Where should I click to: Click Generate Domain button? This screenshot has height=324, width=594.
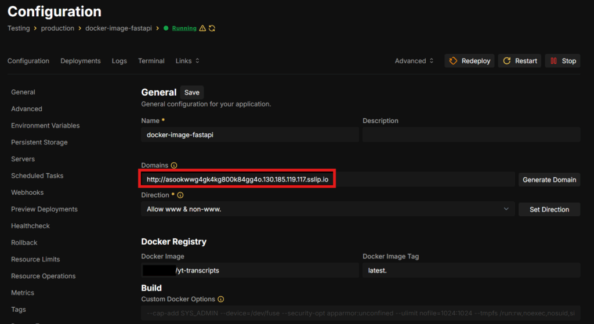point(549,180)
